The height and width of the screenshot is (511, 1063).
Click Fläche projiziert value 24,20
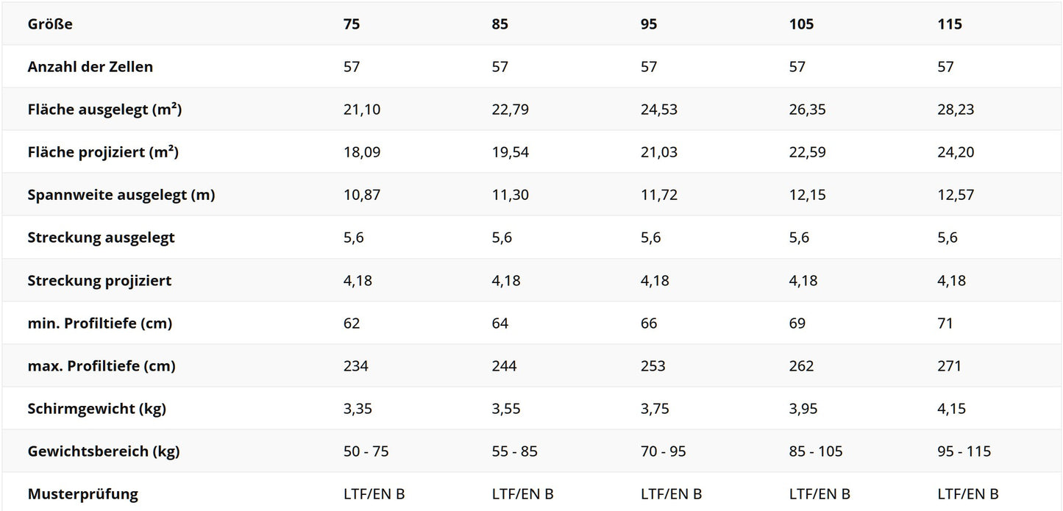[956, 152]
